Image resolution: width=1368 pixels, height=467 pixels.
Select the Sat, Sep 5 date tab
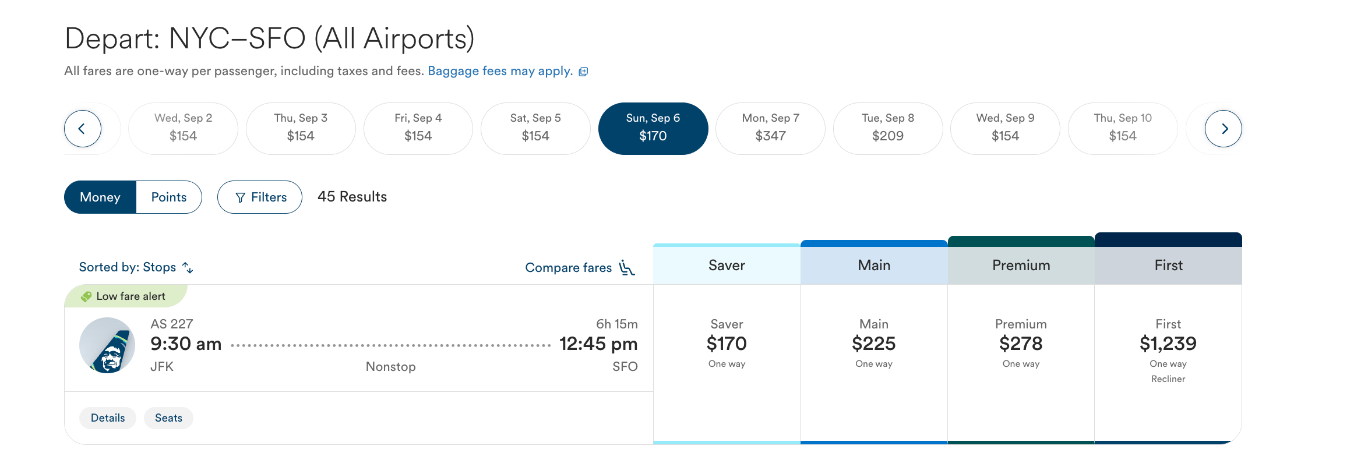coord(535,129)
